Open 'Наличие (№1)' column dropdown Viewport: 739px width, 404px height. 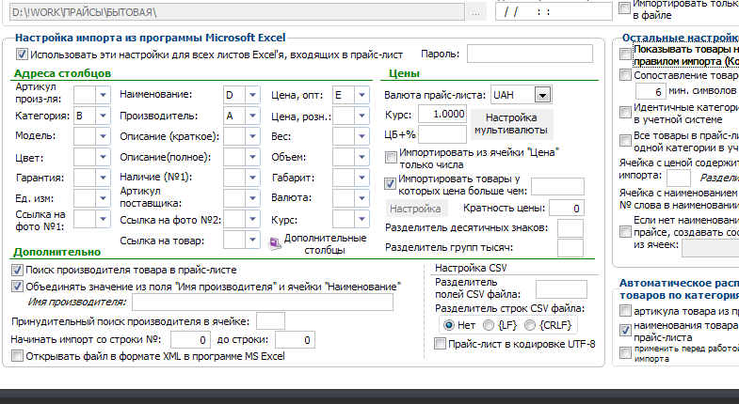pyautogui.click(x=252, y=178)
